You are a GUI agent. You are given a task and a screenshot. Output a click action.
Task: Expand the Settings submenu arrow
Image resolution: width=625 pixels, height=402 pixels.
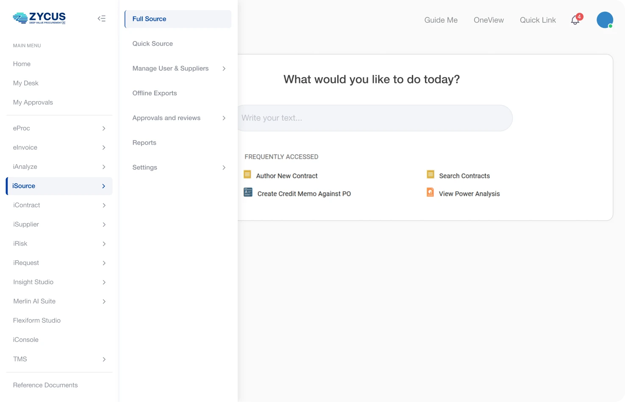[x=224, y=168]
